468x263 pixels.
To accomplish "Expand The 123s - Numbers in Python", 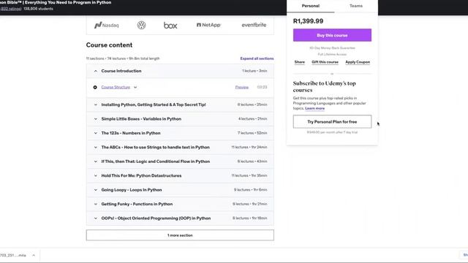I will (x=180, y=133).
